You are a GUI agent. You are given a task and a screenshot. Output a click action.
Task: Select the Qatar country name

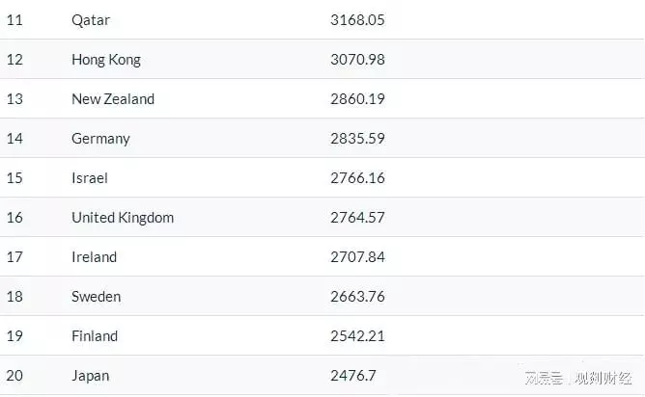[x=91, y=20]
